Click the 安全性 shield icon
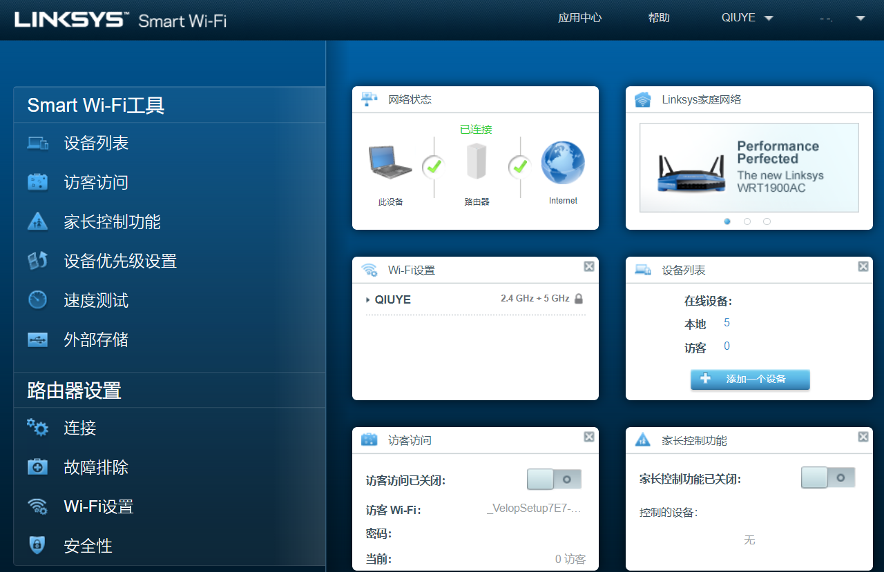The height and width of the screenshot is (572, 884). click(x=37, y=546)
